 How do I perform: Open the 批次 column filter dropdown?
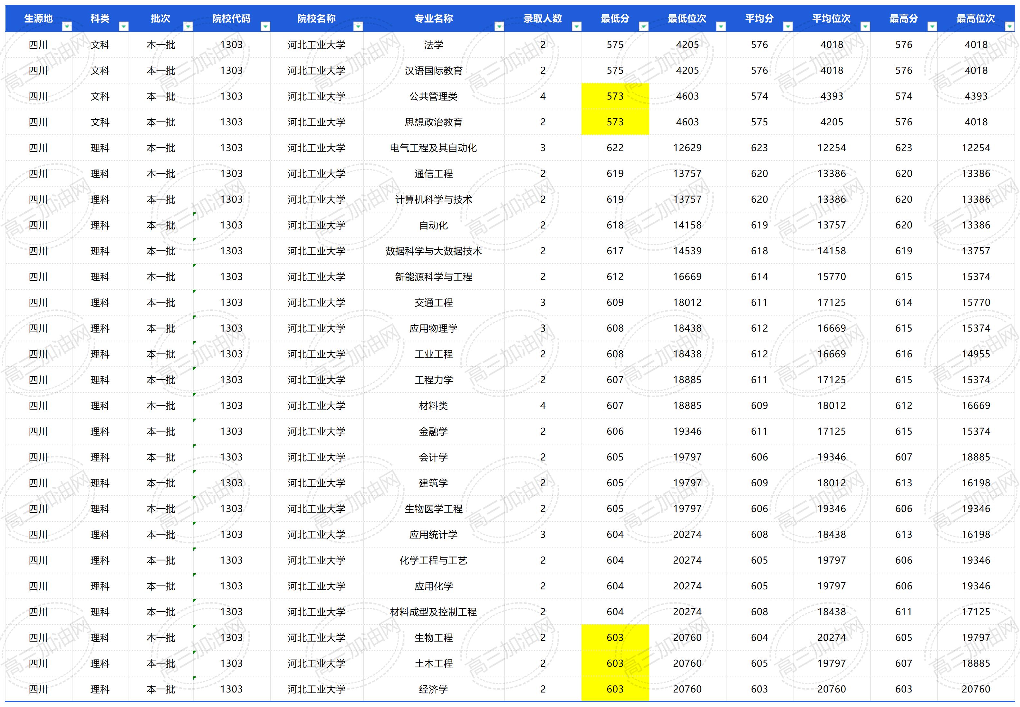[x=188, y=26]
